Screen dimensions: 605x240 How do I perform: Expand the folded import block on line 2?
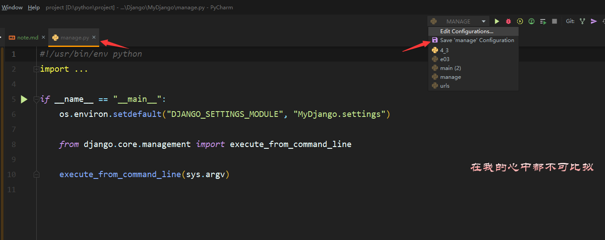36,69
